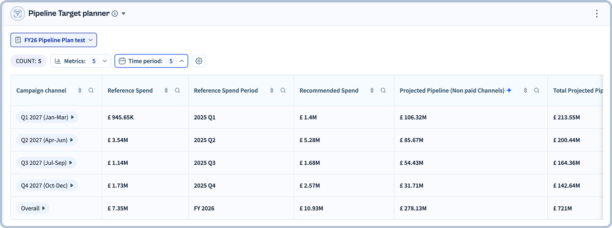Search within Campaign channel column
The width and height of the screenshot is (612, 228).
(91, 91)
